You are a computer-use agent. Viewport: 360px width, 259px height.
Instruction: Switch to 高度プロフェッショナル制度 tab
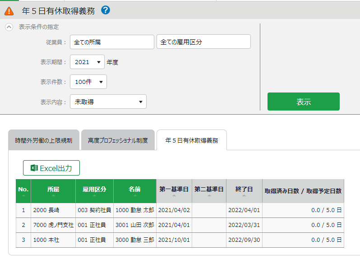(x=118, y=140)
